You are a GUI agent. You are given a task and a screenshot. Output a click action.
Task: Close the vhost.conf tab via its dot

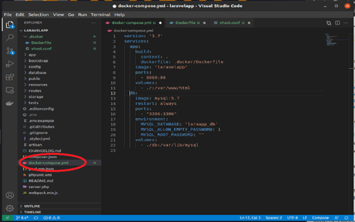(249, 23)
